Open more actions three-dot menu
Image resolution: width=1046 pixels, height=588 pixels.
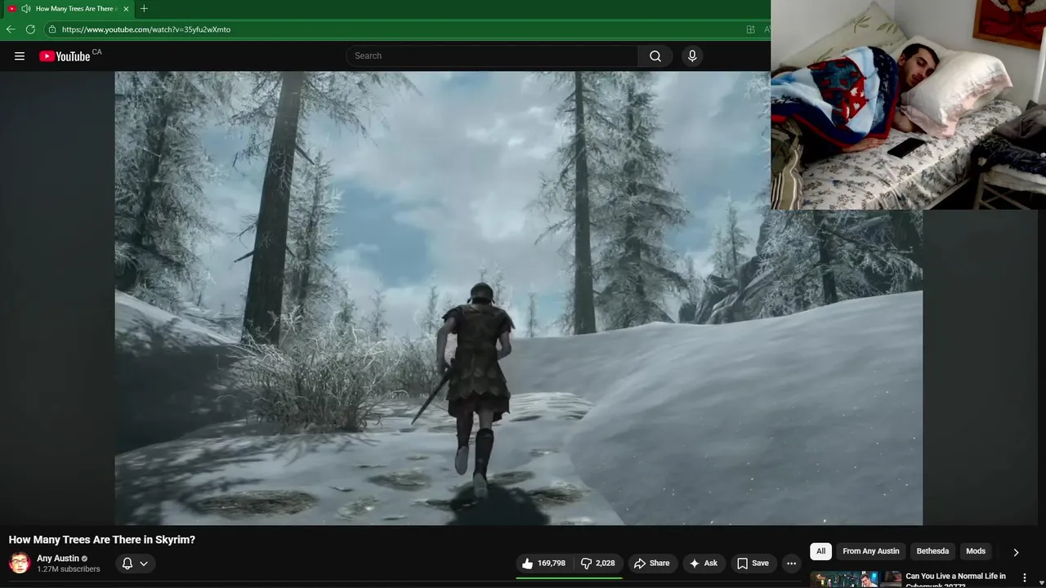pyautogui.click(x=791, y=563)
